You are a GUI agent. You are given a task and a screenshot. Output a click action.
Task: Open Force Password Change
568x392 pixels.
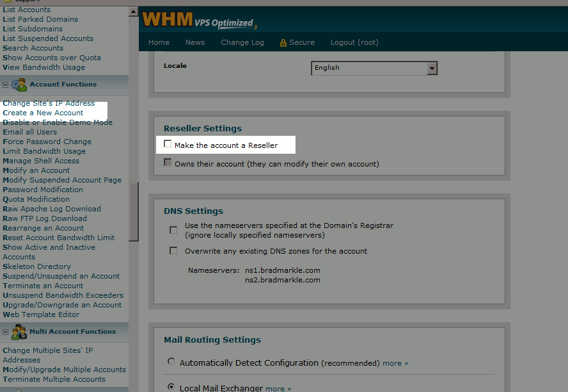click(x=47, y=142)
